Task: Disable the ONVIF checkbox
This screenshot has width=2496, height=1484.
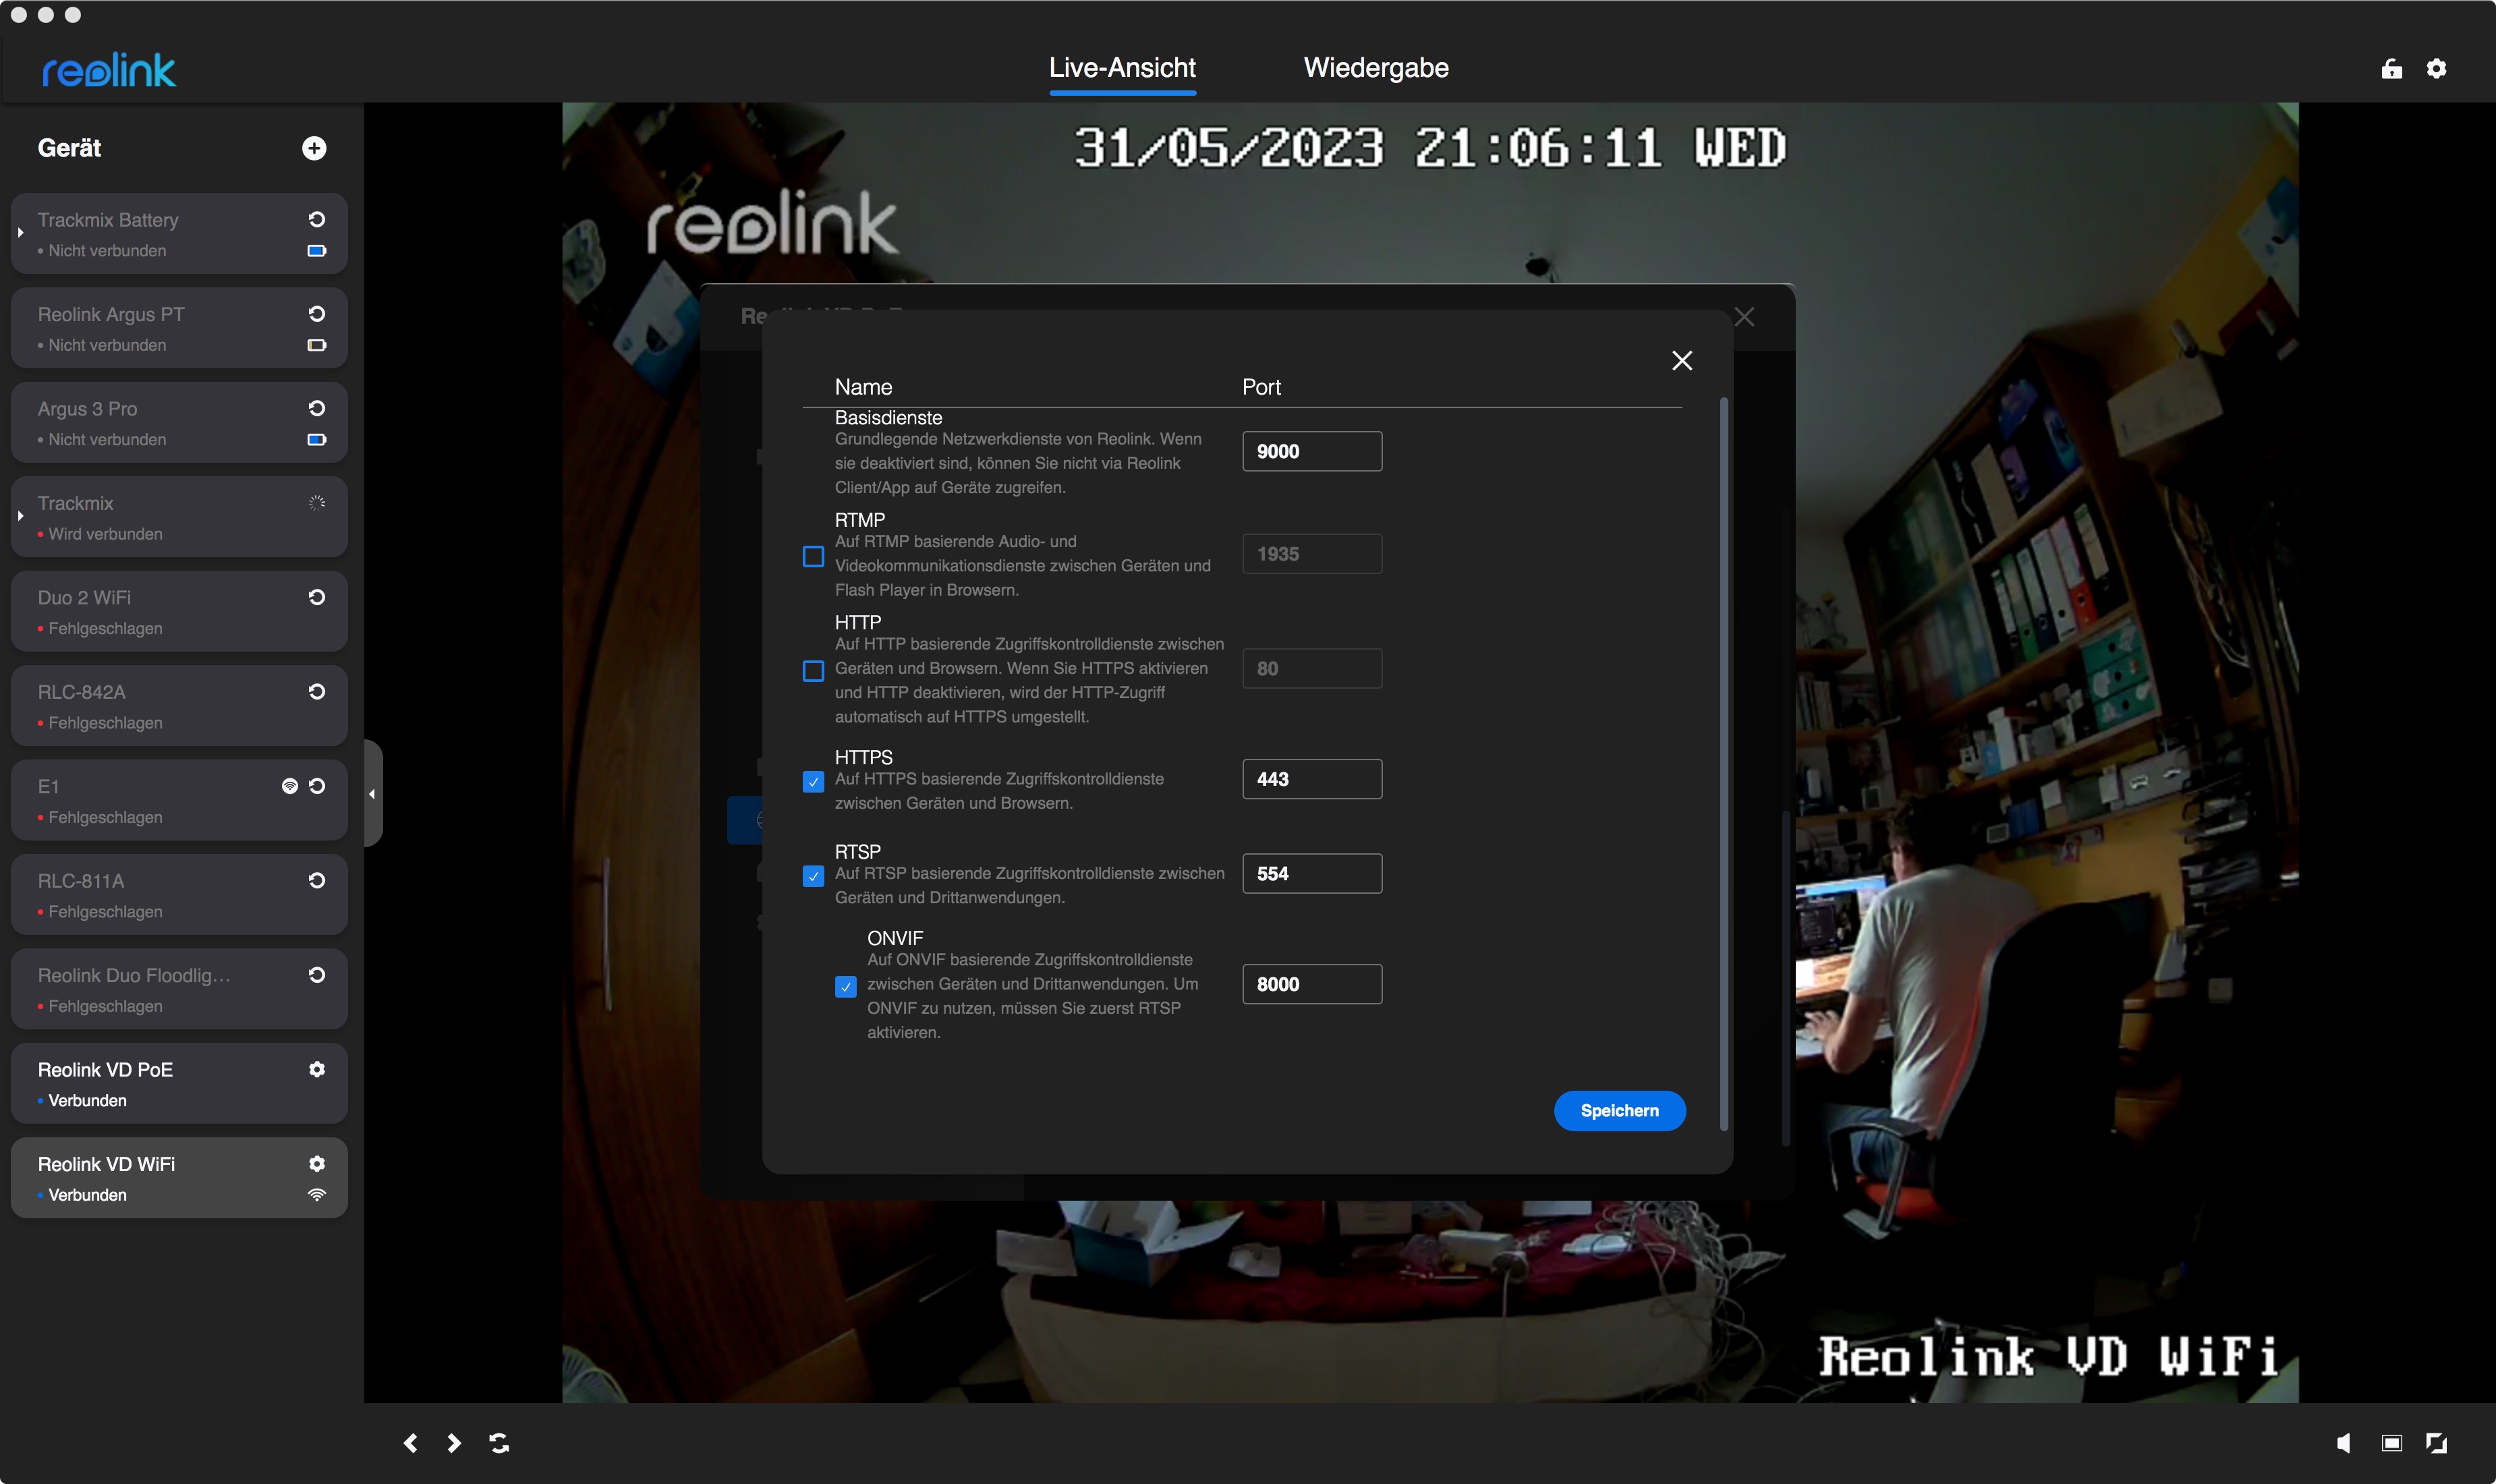Action: [845, 987]
